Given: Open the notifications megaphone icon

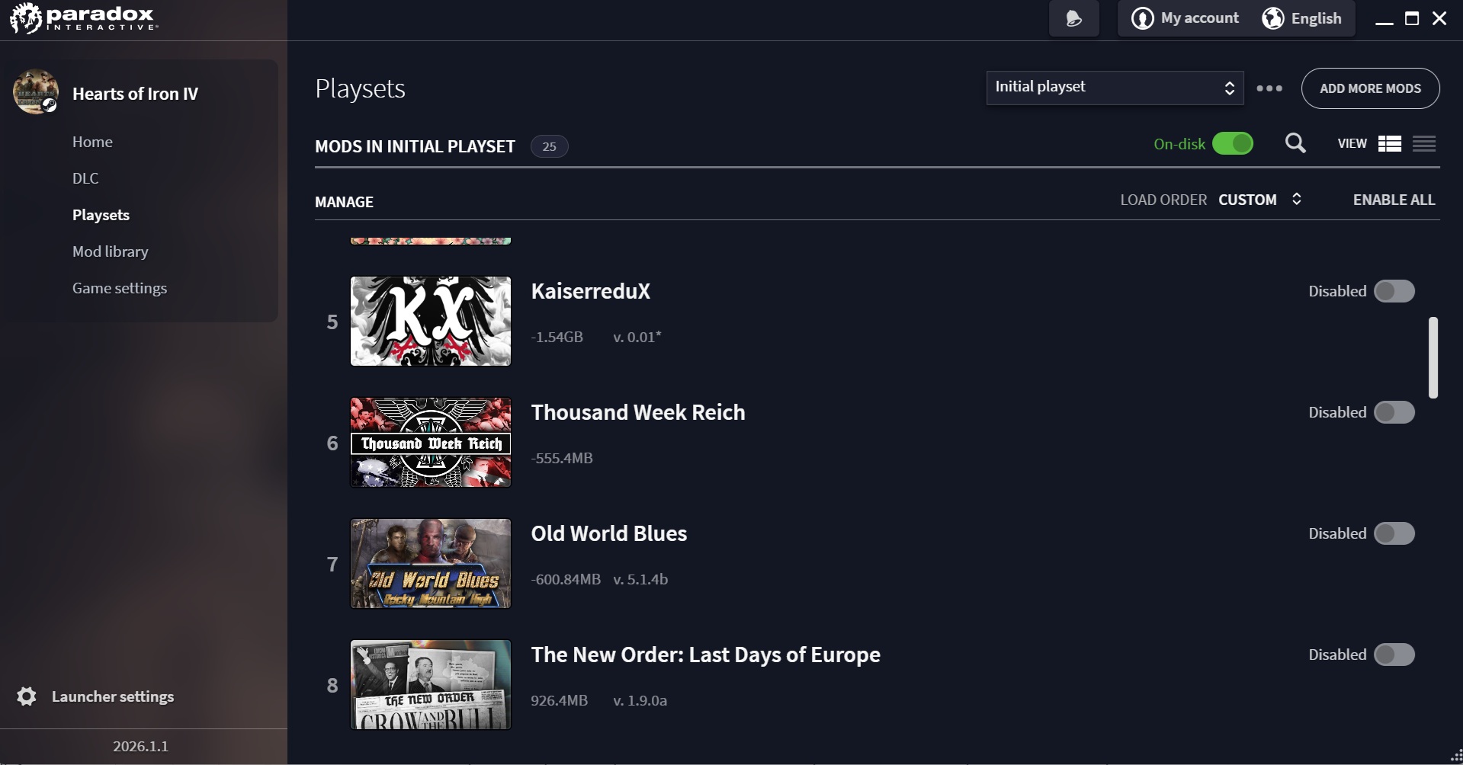Looking at the screenshot, I should point(1073,18).
